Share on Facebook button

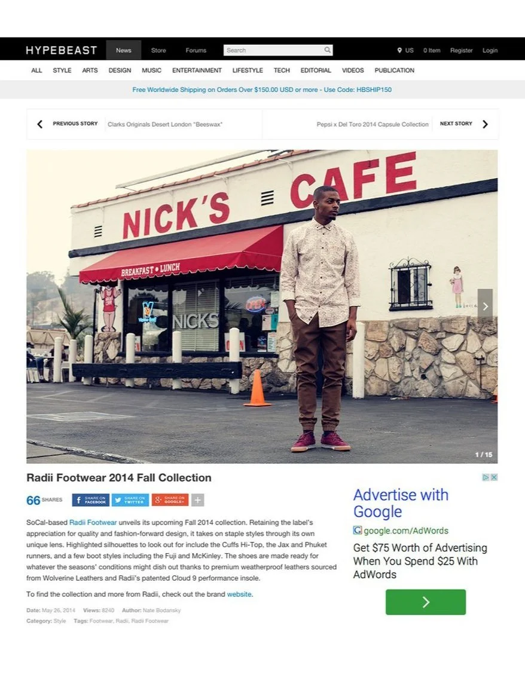(x=91, y=500)
